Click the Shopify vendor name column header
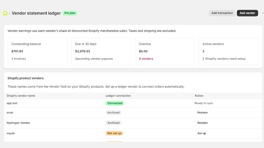 point(21,96)
